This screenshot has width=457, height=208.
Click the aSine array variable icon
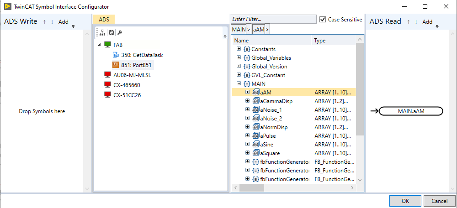click(x=255, y=145)
